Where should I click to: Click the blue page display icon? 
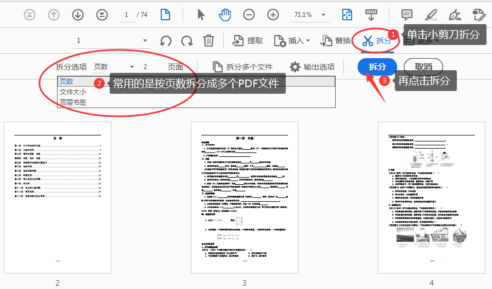tap(165, 15)
